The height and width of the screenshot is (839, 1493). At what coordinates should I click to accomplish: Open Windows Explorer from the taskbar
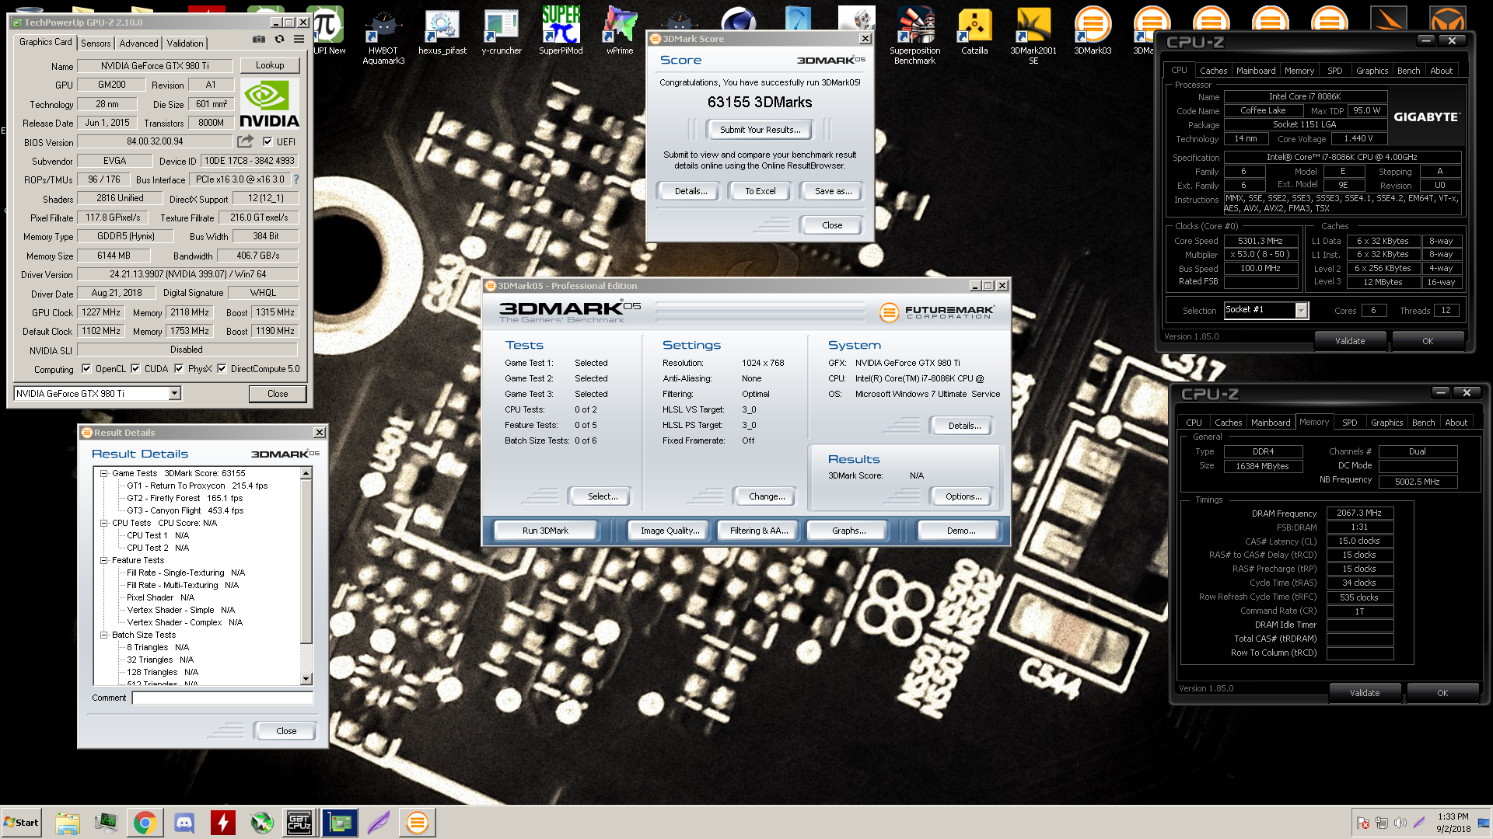pos(68,823)
